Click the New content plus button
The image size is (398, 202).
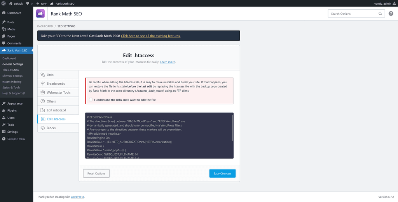(41, 3)
